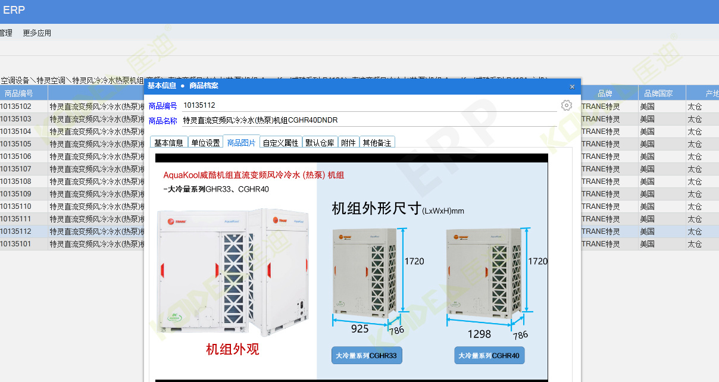Image resolution: width=719 pixels, height=382 pixels.
Task: Select product row 10135104
Action: point(71,131)
